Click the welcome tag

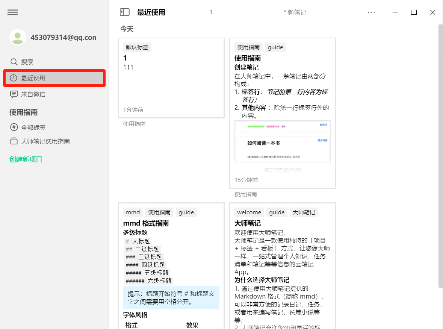click(249, 212)
